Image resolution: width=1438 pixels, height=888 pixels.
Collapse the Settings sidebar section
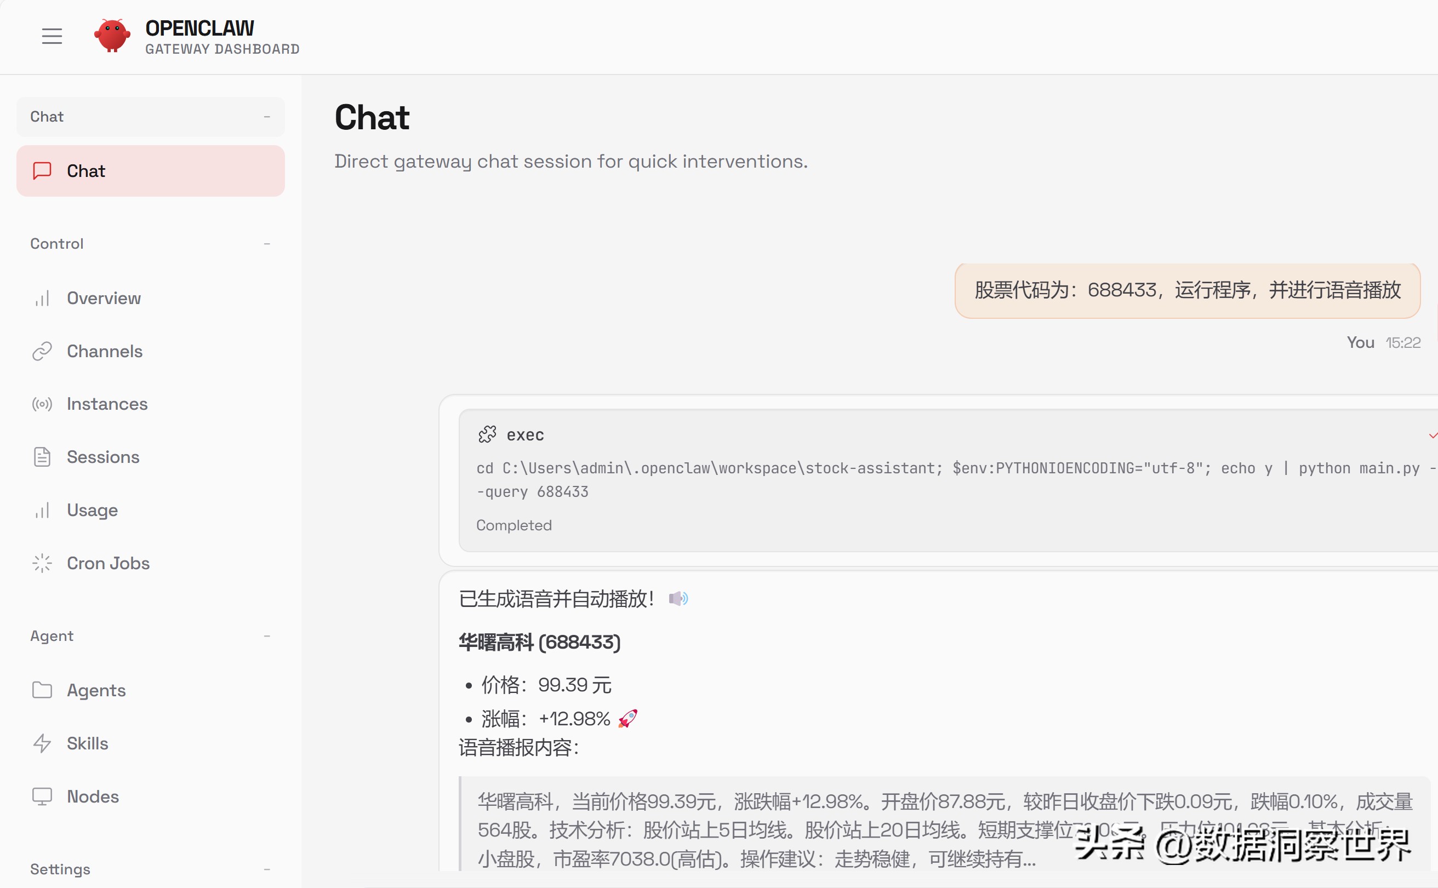(x=267, y=869)
